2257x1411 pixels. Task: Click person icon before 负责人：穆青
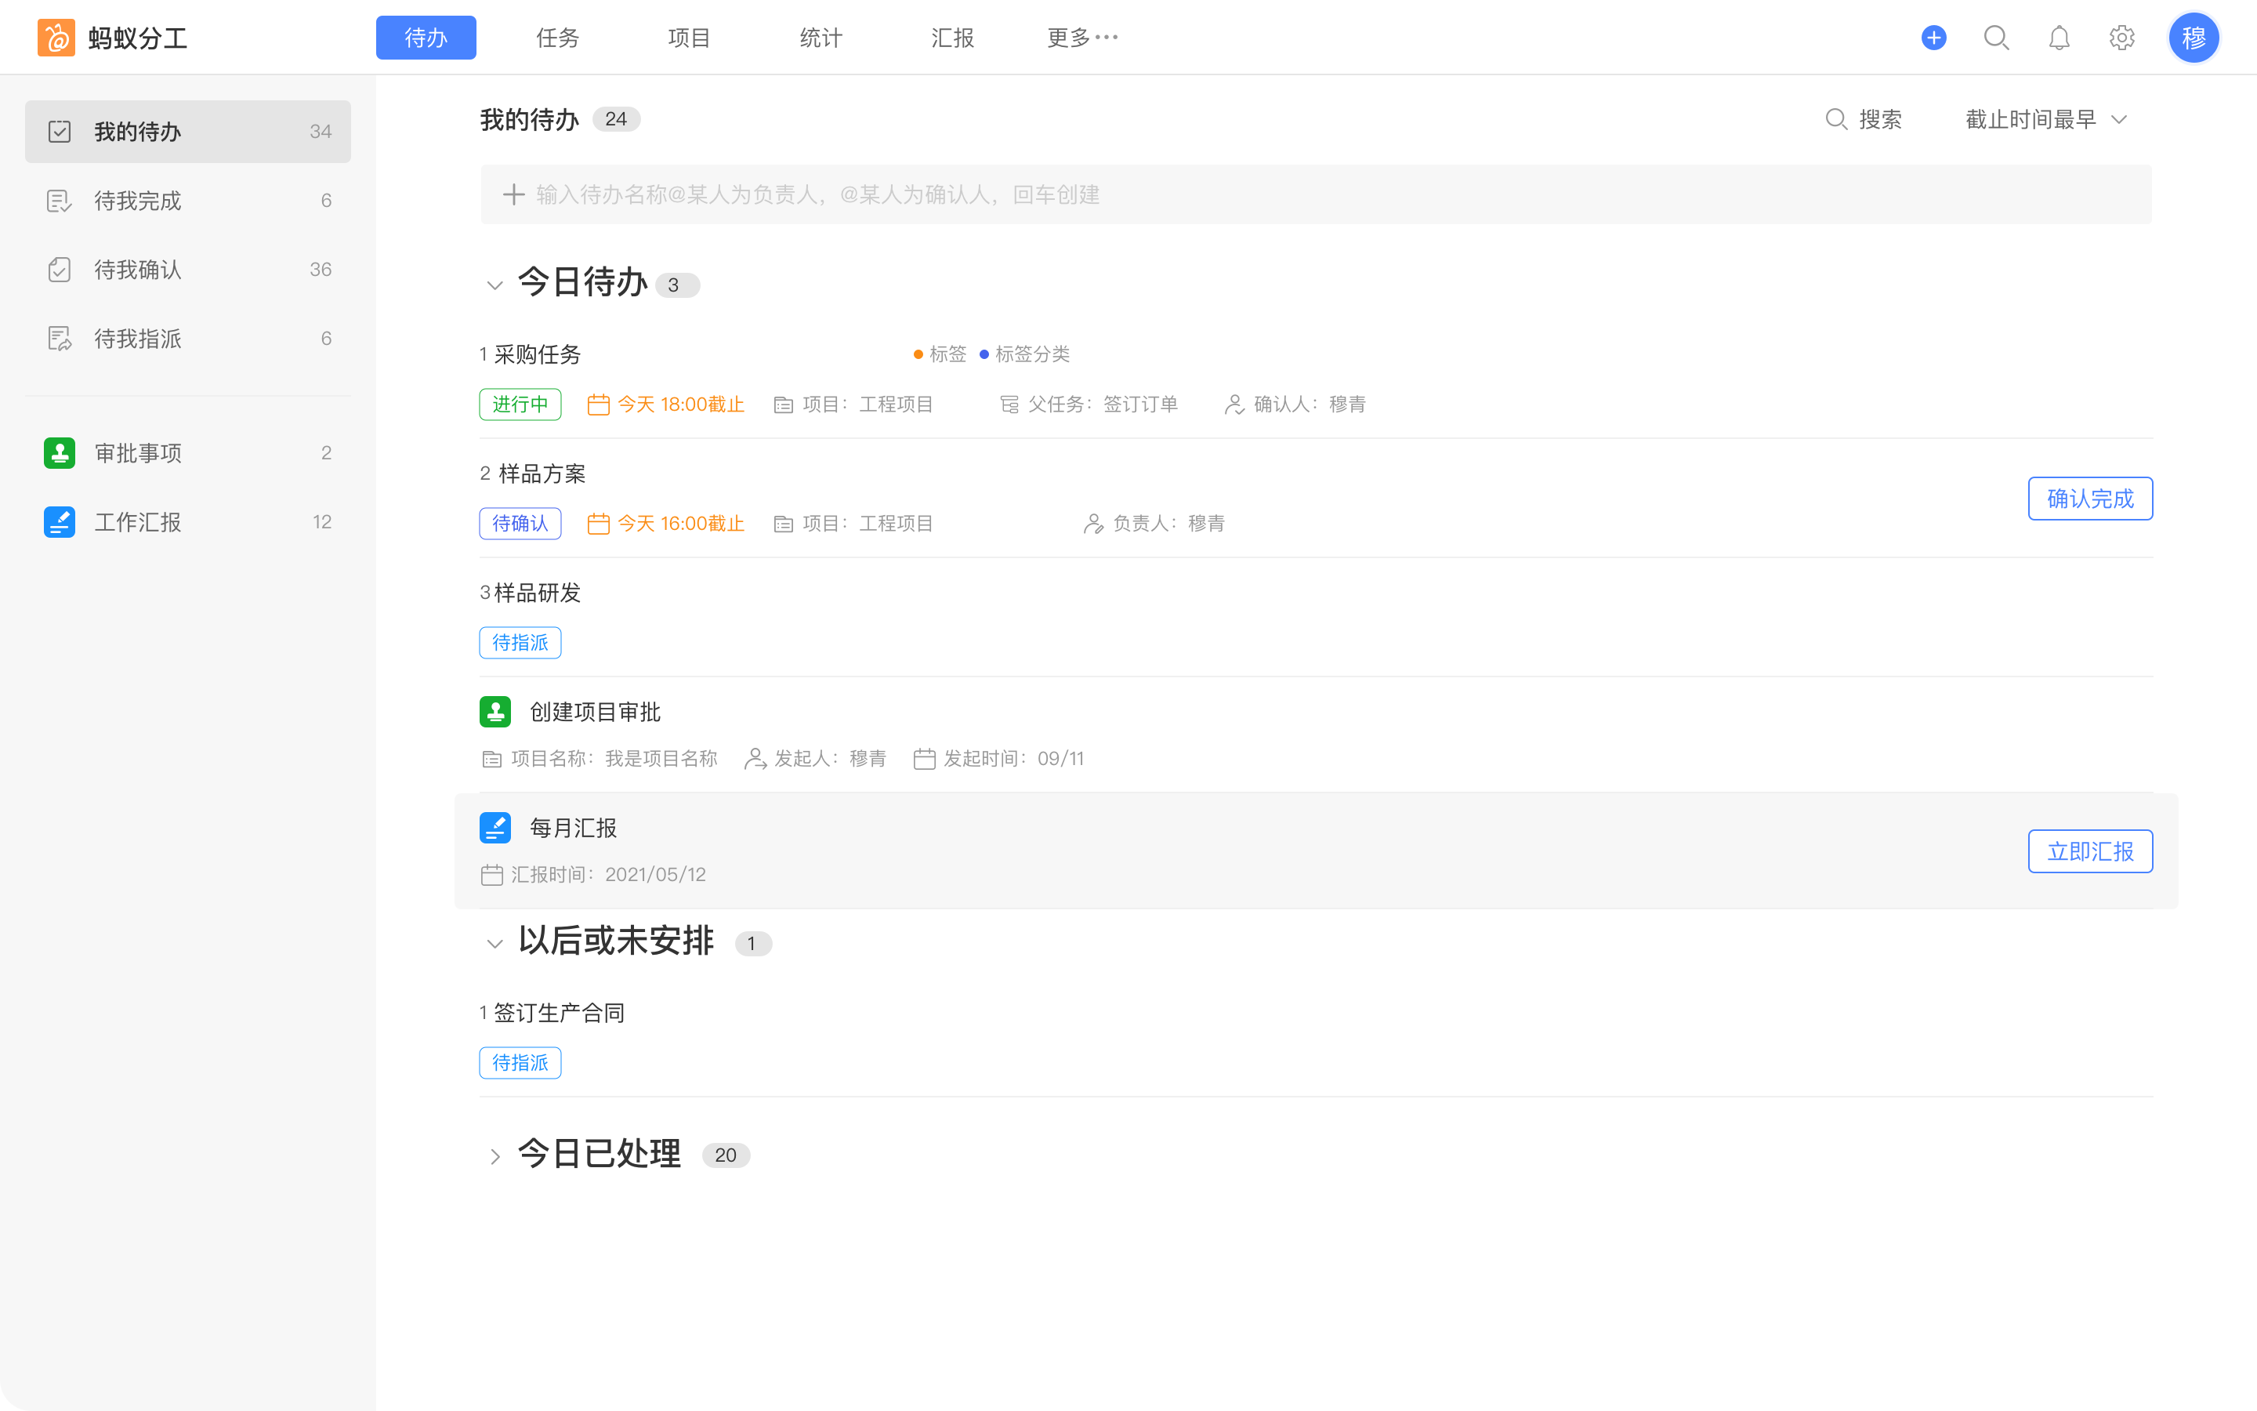(1093, 524)
